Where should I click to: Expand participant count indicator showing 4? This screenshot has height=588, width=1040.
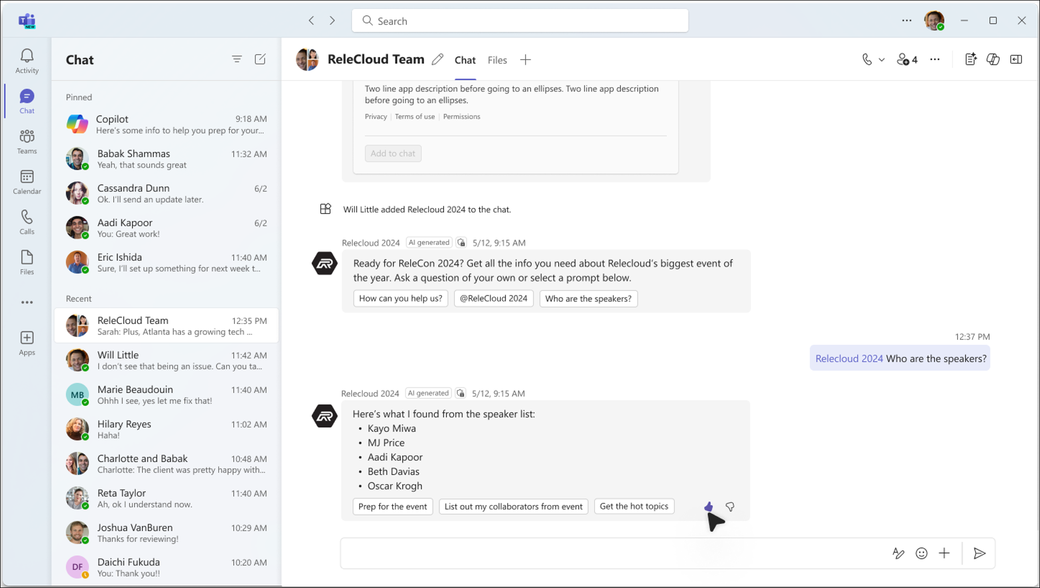(x=907, y=59)
